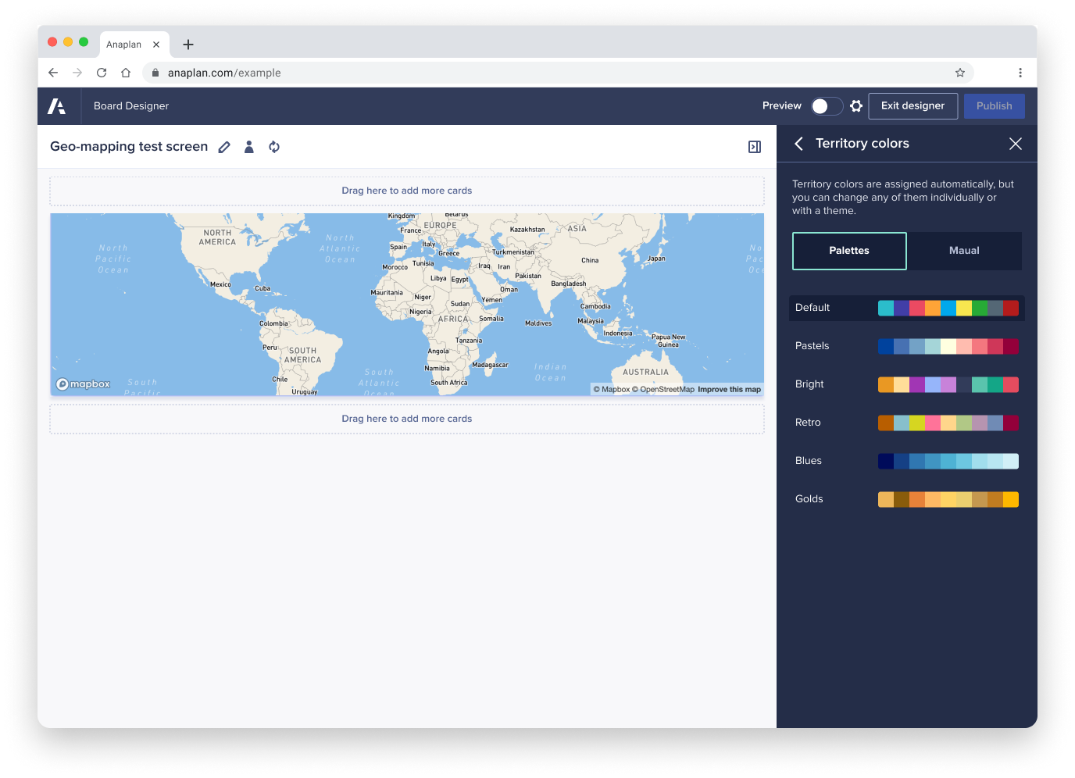Image resolution: width=1075 pixels, height=778 pixels.
Task: Click top 'Drag here to add more cards' zone
Action: pos(407,191)
